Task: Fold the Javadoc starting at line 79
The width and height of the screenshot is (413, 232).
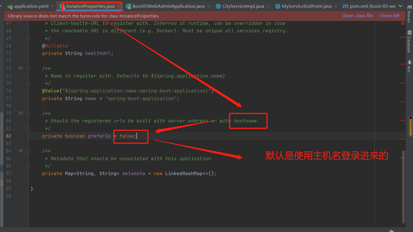Action: tap(28, 113)
